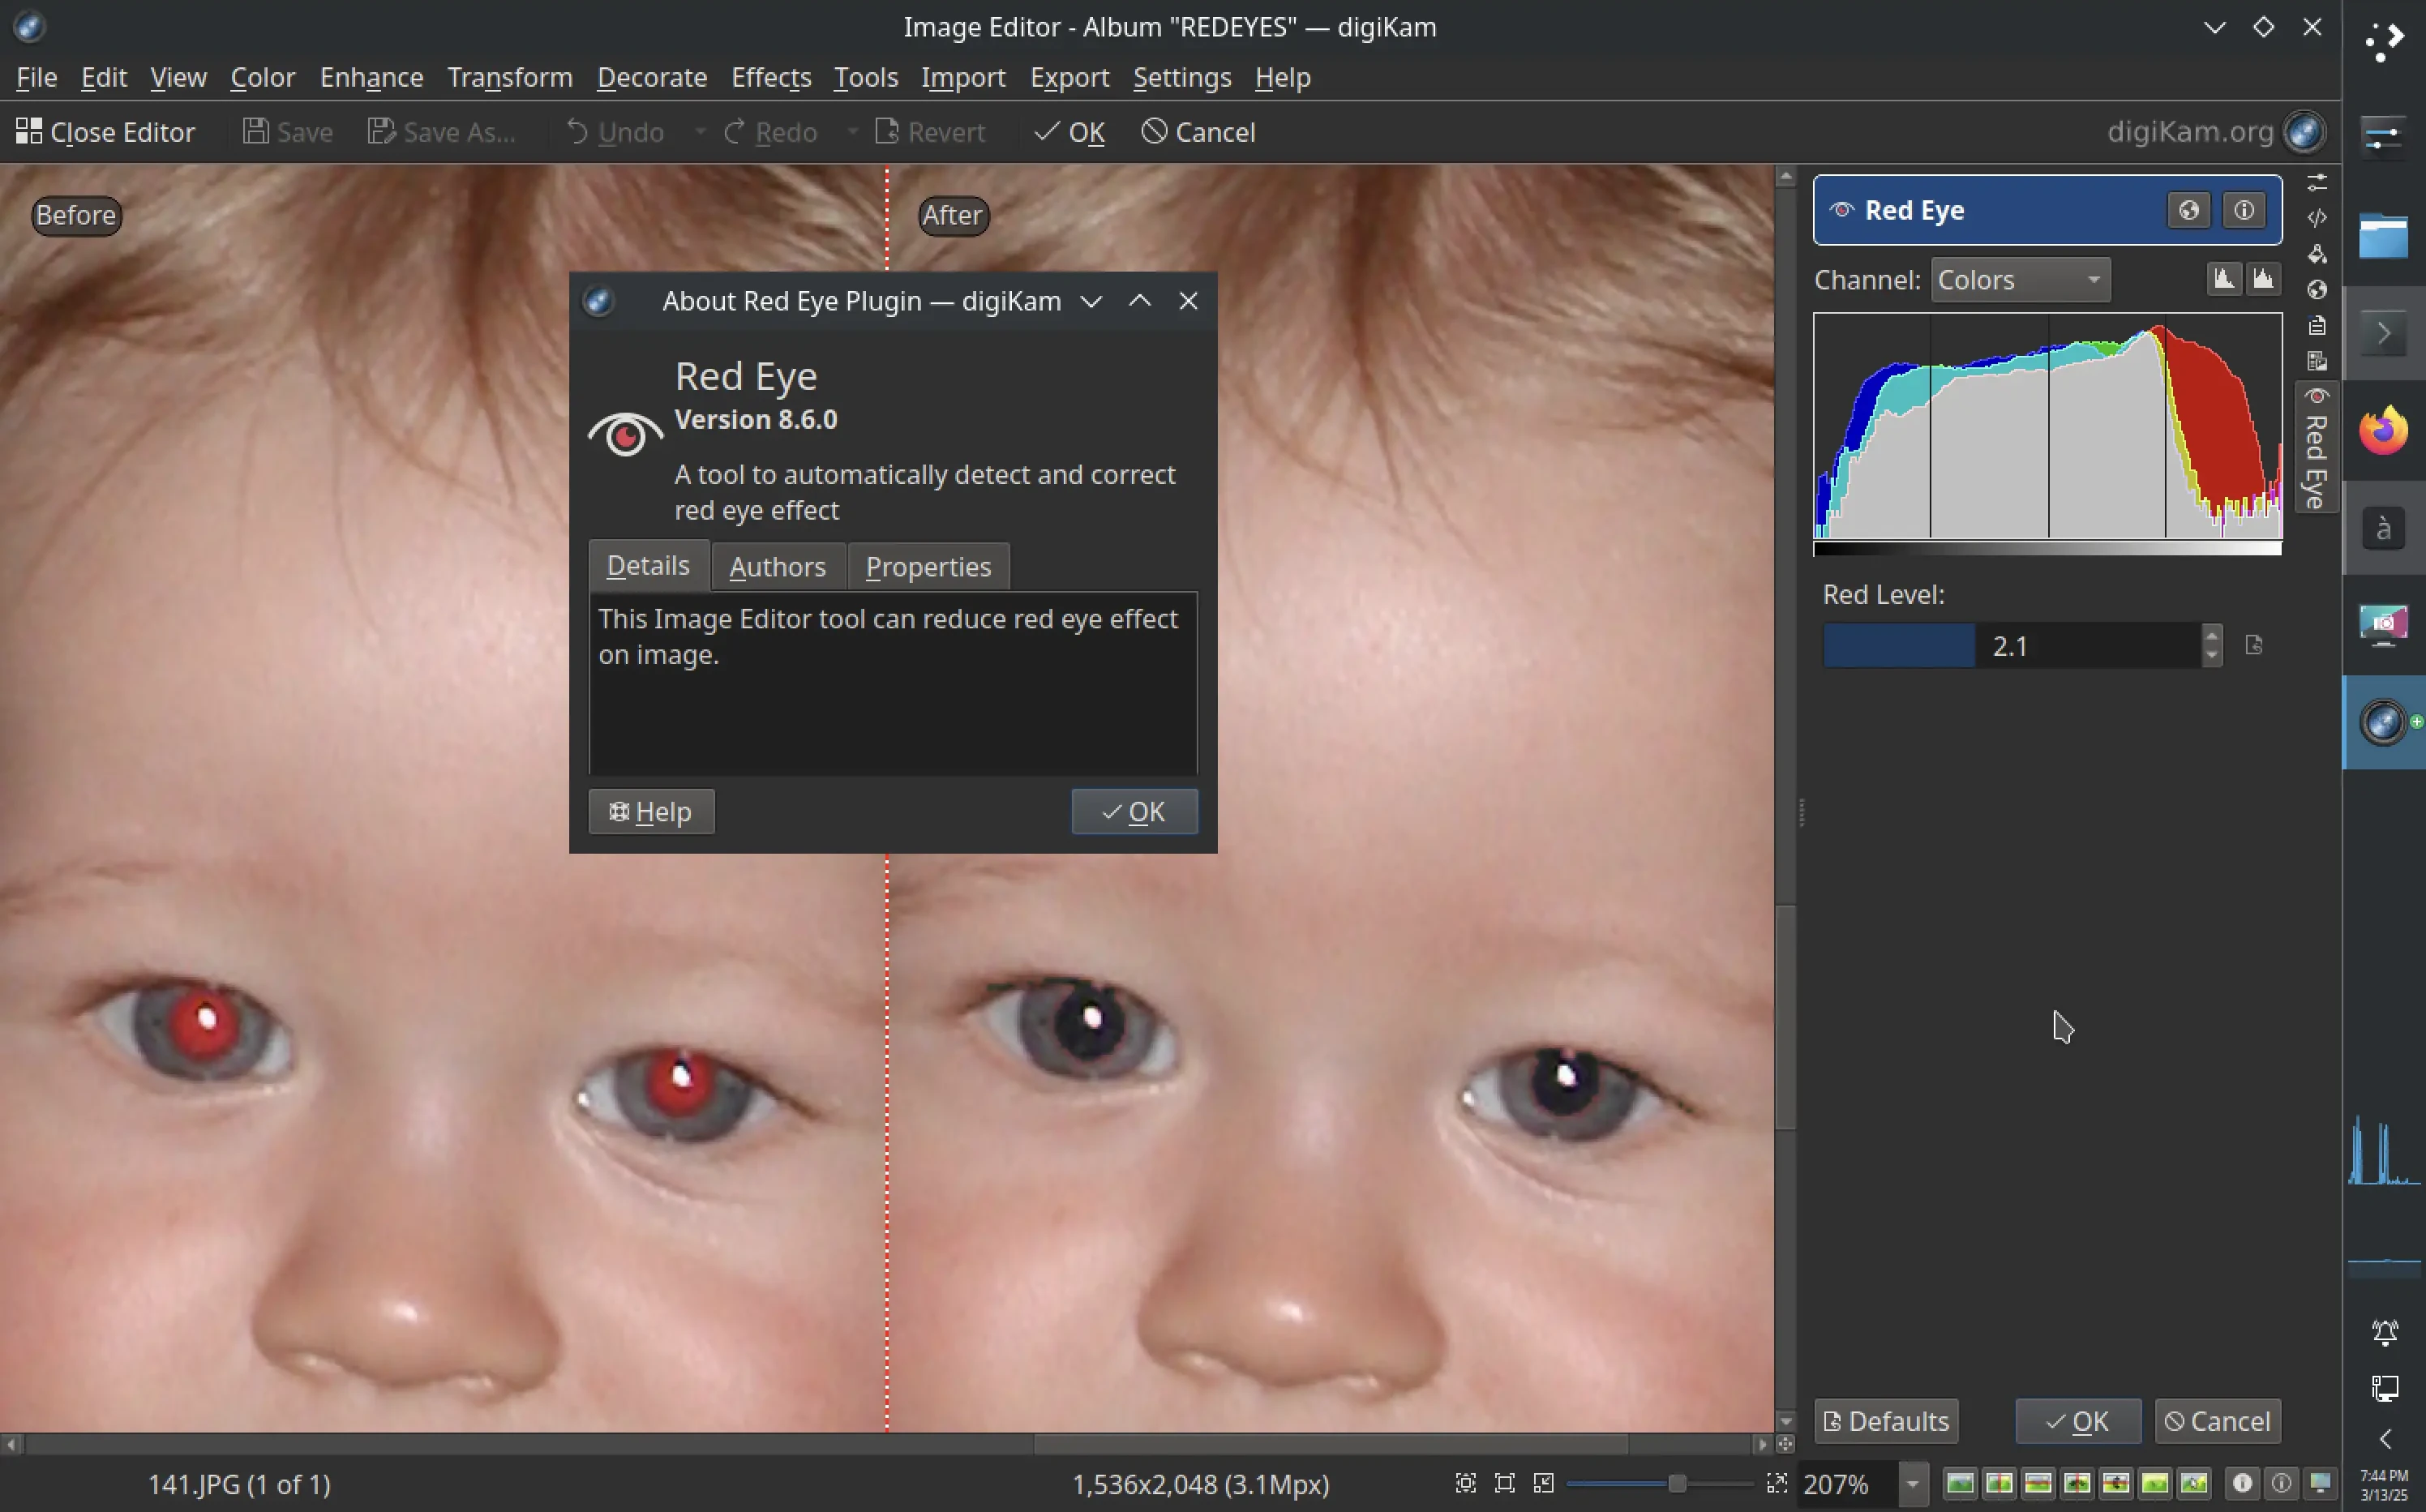Toggle over-exposure indicator in status bar
Image resolution: width=2426 pixels, height=1512 pixels.
click(2283, 1484)
